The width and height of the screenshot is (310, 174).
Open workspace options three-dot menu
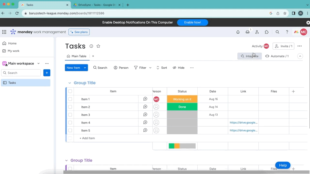pyautogui.click(x=47, y=63)
